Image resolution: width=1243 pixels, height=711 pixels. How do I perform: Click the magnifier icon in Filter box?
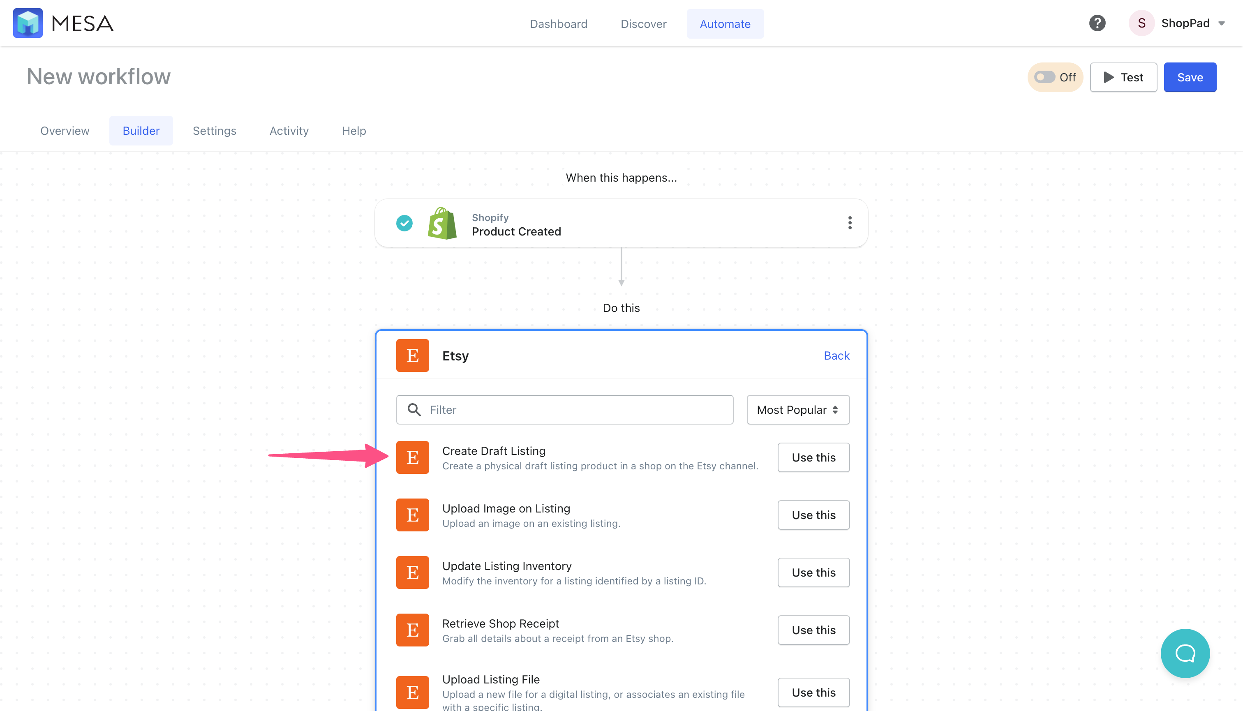click(x=414, y=410)
